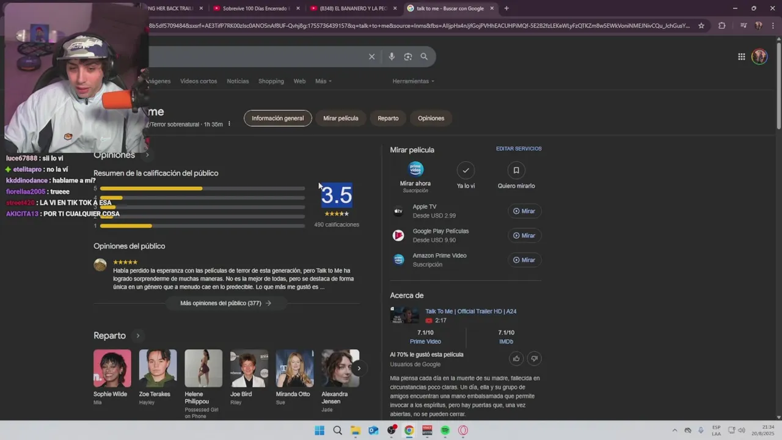Click the magnifier search button
Image resolution: width=782 pixels, height=440 pixels.
(x=424, y=57)
